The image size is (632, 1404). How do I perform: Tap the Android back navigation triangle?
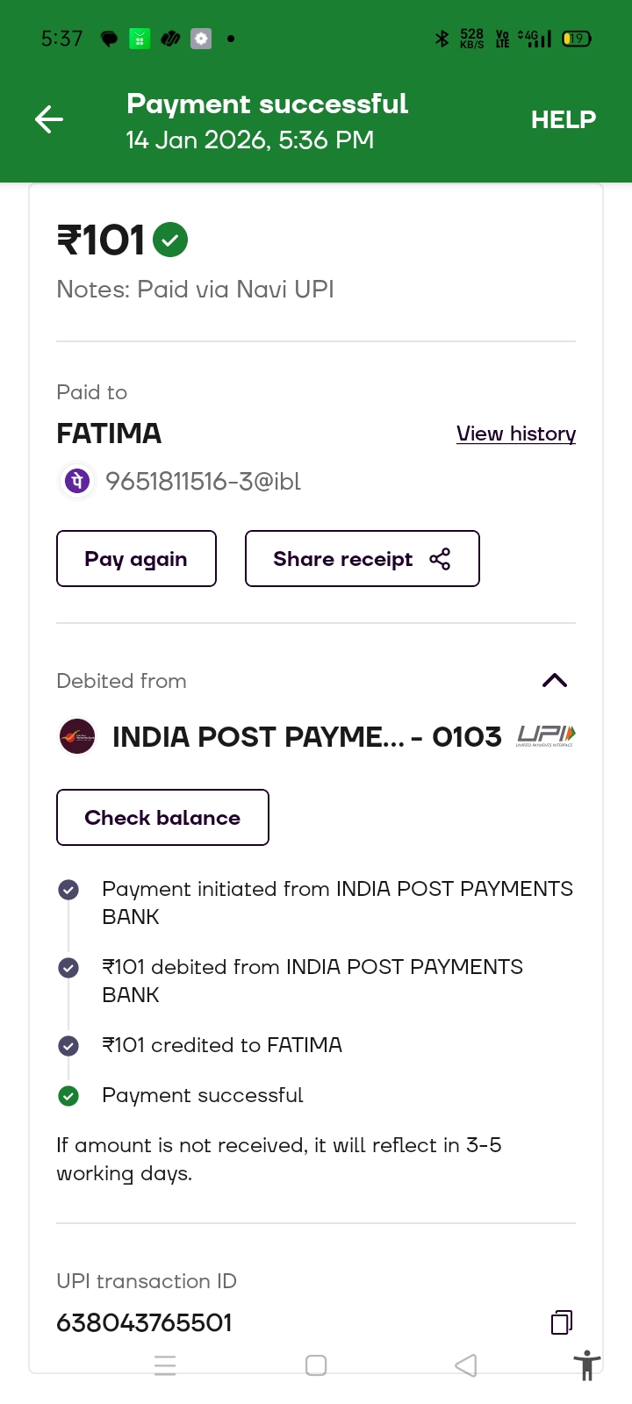pos(466,1365)
